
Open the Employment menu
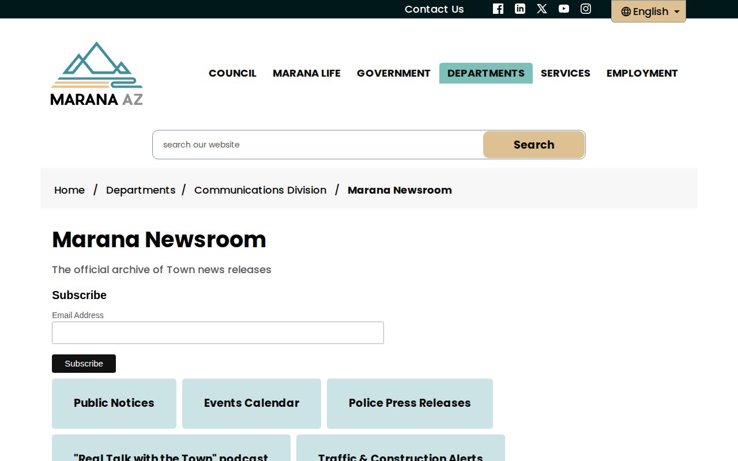(x=642, y=73)
